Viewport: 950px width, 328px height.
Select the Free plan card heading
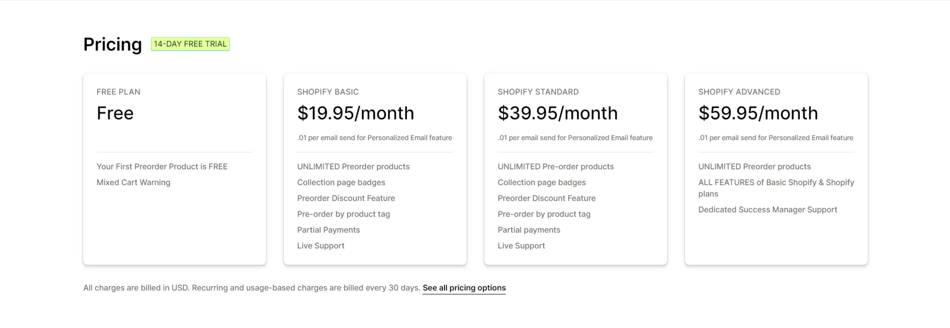[x=115, y=113]
